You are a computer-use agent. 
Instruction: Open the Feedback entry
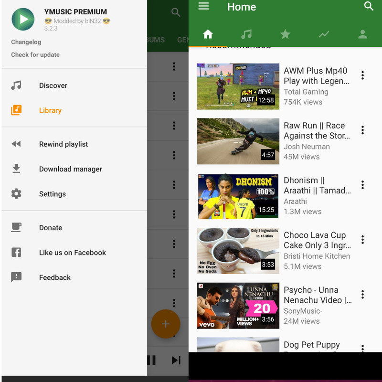click(74, 277)
